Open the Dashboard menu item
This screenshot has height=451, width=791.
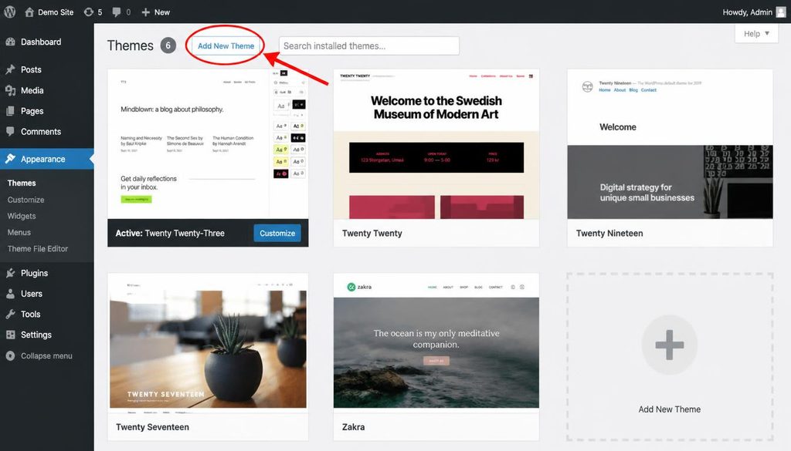pyautogui.click(x=41, y=42)
